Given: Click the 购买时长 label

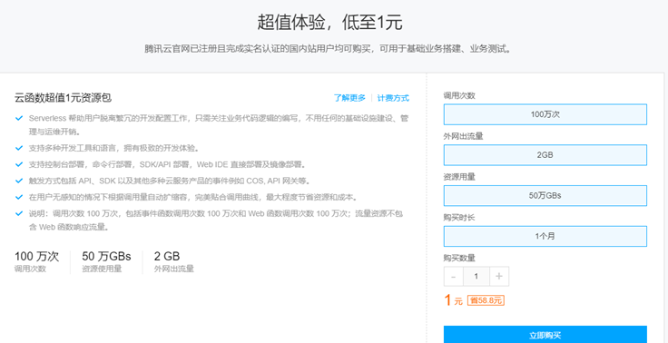Looking at the screenshot, I should (x=459, y=217).
